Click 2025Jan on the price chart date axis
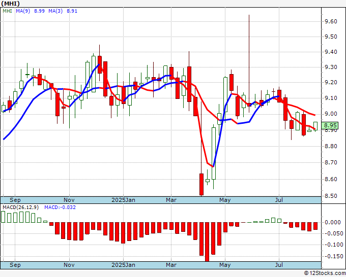This screenshot has height=277, width=346. click(123, 200)
